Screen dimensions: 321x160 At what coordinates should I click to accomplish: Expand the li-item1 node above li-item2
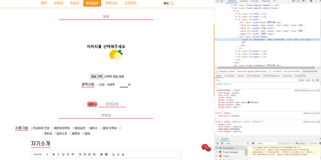tap(236, 14)
